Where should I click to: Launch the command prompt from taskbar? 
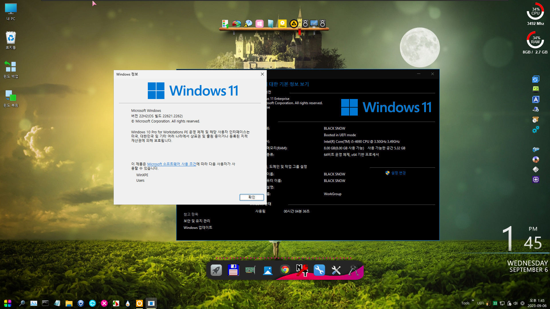tap(45, 303)
